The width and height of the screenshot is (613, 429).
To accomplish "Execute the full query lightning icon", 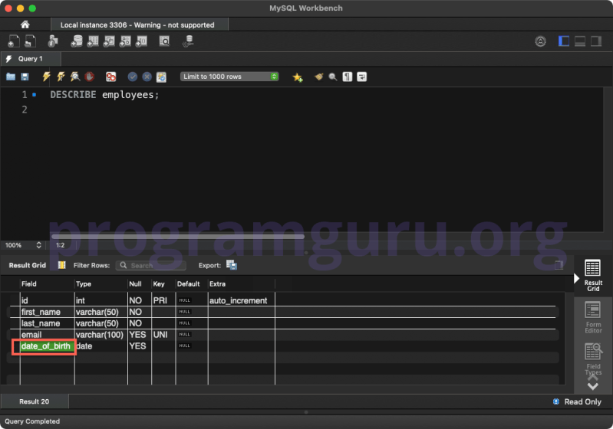I will [46, 77].
